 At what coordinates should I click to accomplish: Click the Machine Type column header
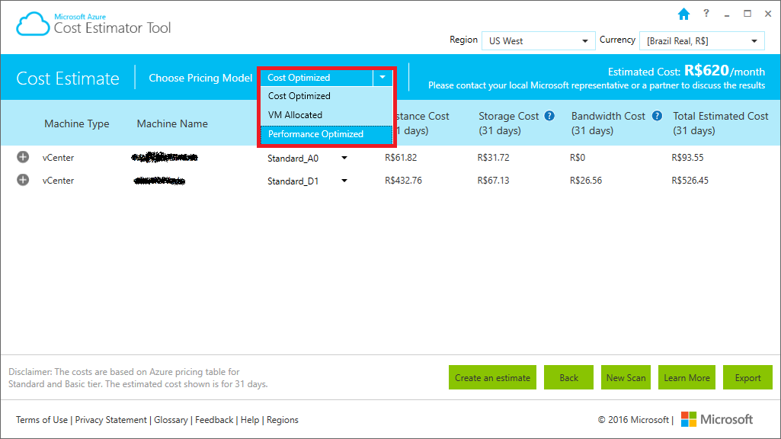77,123
